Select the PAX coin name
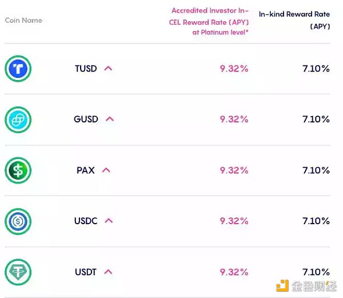The image size is (343, 298). click(x=85, y=170)
